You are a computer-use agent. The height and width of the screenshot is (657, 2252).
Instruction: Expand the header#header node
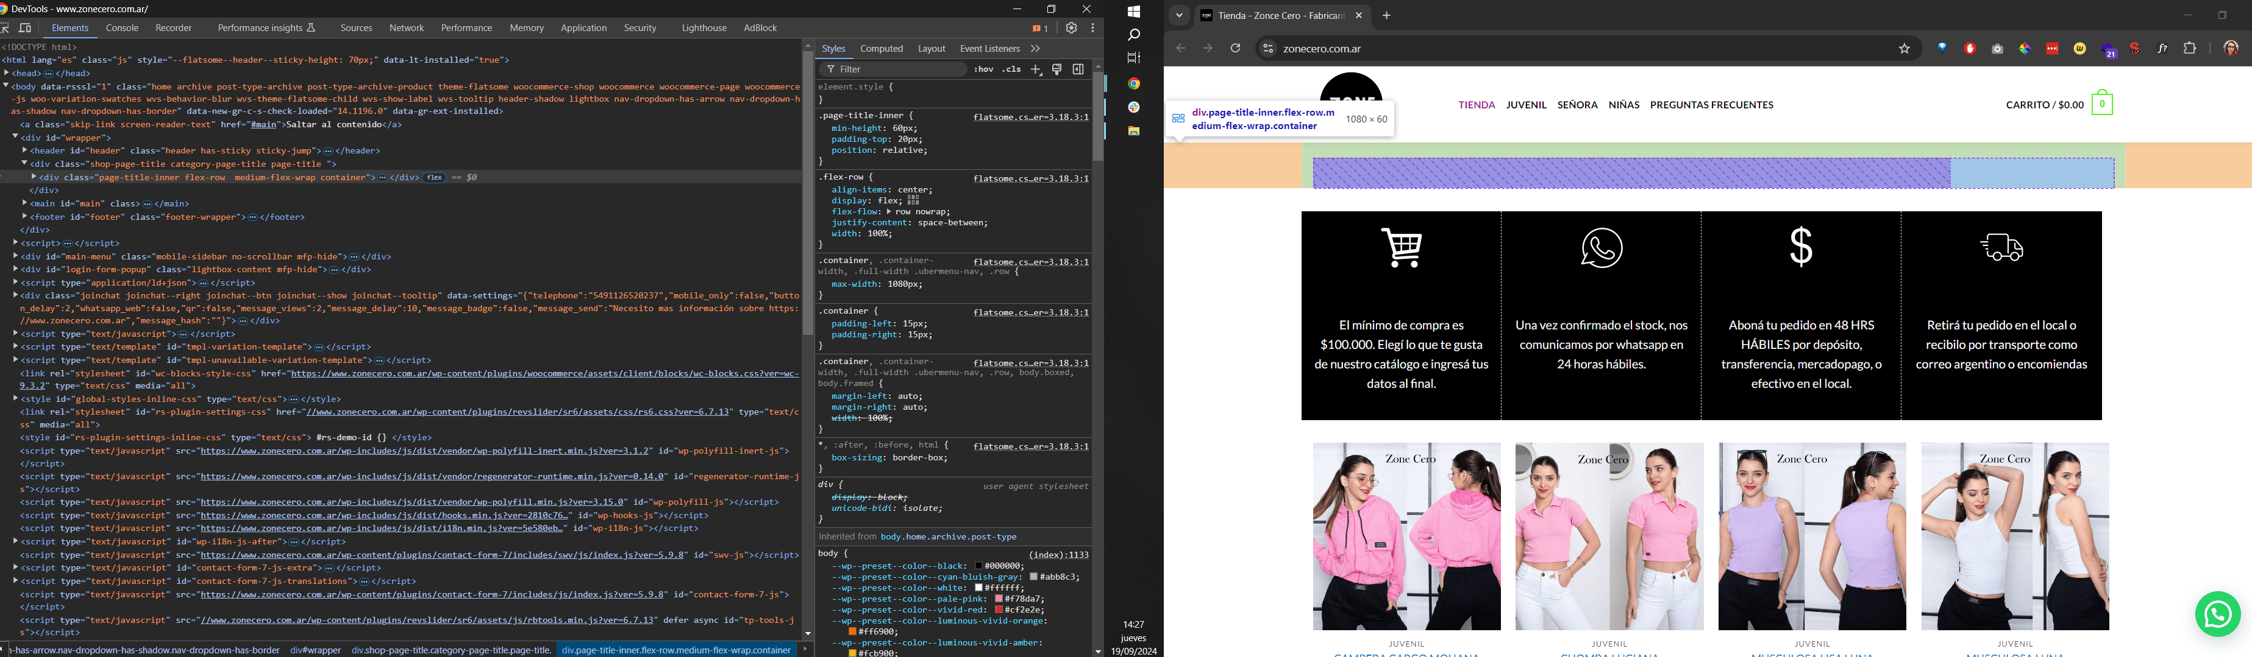[x=26, y=150]
